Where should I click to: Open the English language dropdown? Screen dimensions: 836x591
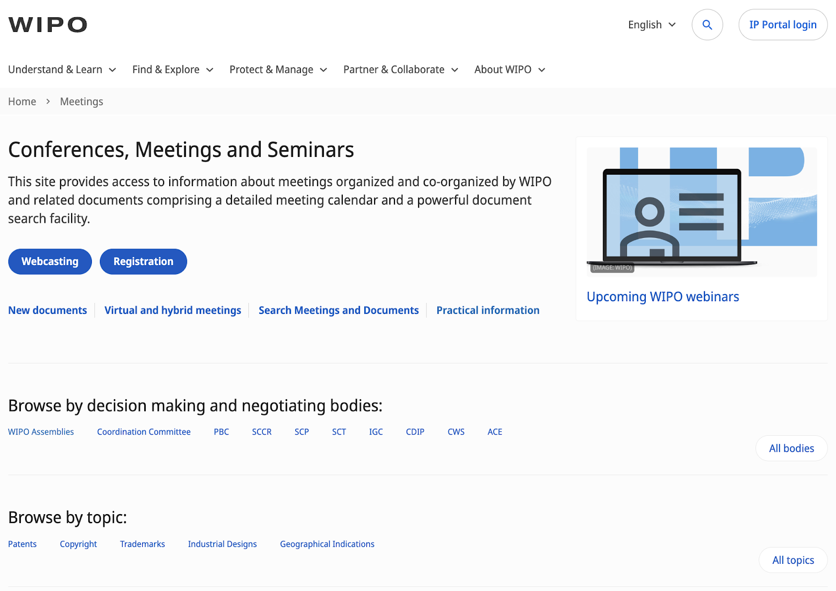coord(652,25)
